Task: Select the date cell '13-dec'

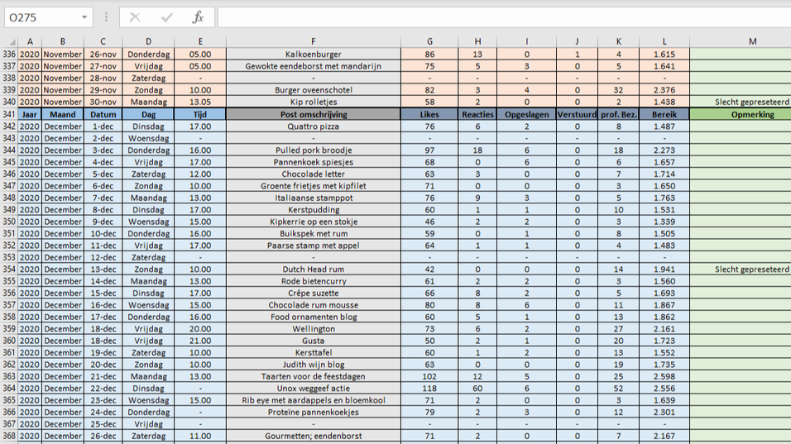Action: coord(103,269)
